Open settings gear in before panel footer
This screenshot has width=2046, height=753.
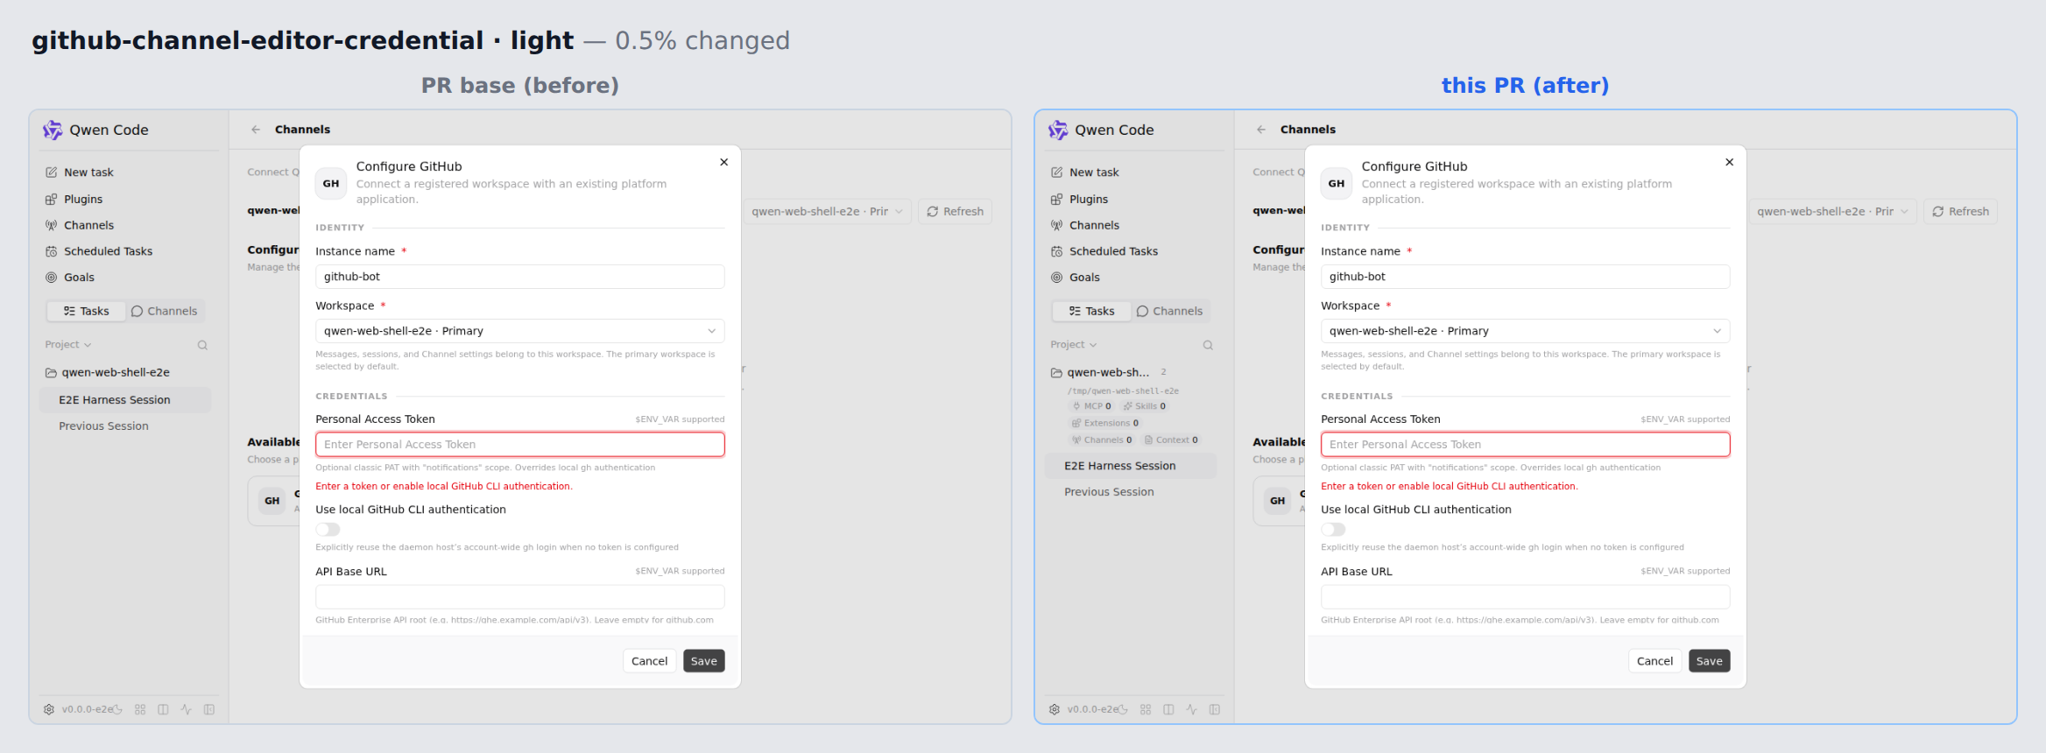[49, 709]
